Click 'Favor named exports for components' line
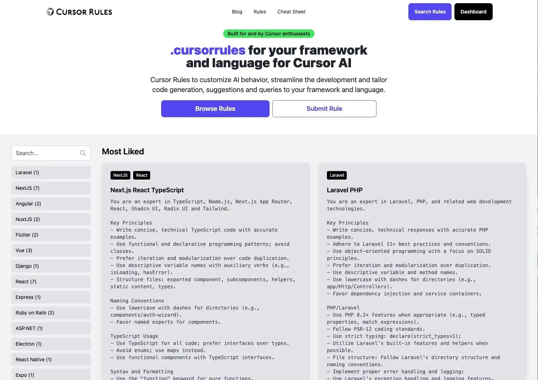This screenshot has width=538, height=380. [165, 322]
